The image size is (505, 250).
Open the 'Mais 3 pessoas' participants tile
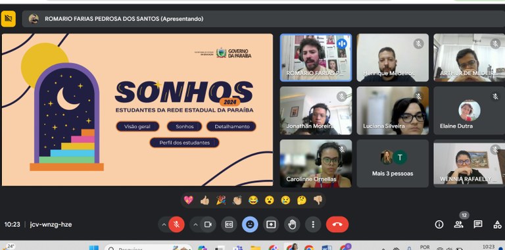tap(393, 163)
